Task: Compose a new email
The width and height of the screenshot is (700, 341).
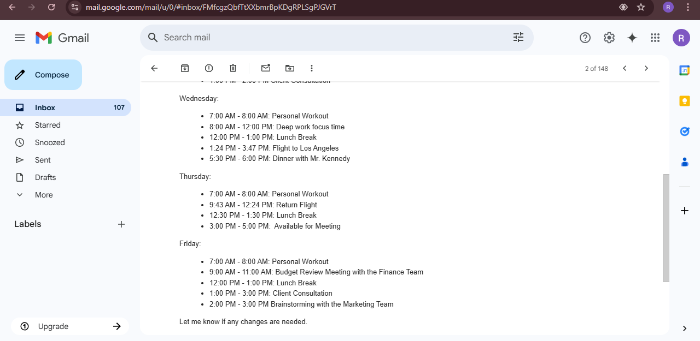Action: [x=43, y=75]
